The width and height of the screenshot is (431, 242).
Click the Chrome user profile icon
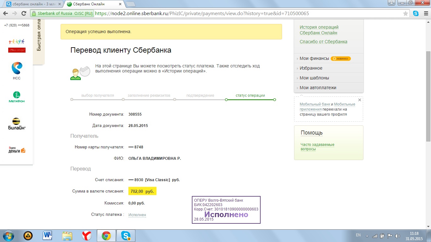coord(392,3)
